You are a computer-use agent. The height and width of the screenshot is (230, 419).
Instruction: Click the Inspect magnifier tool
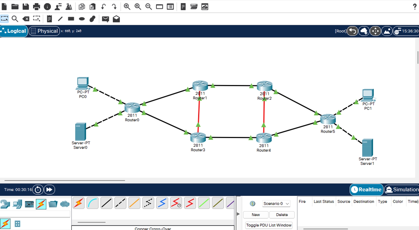point(15,19)
